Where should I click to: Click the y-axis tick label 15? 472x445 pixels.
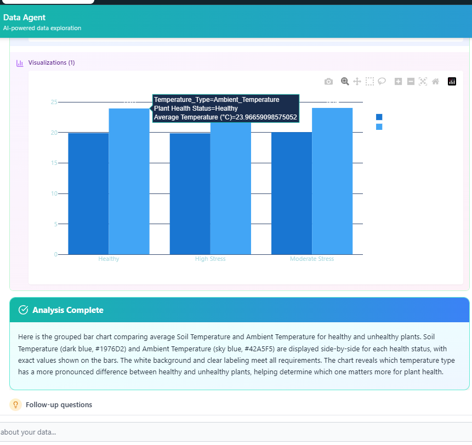[54, 163]
